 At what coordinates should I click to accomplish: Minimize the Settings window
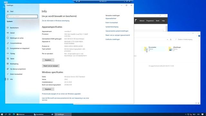coord(122,5)
